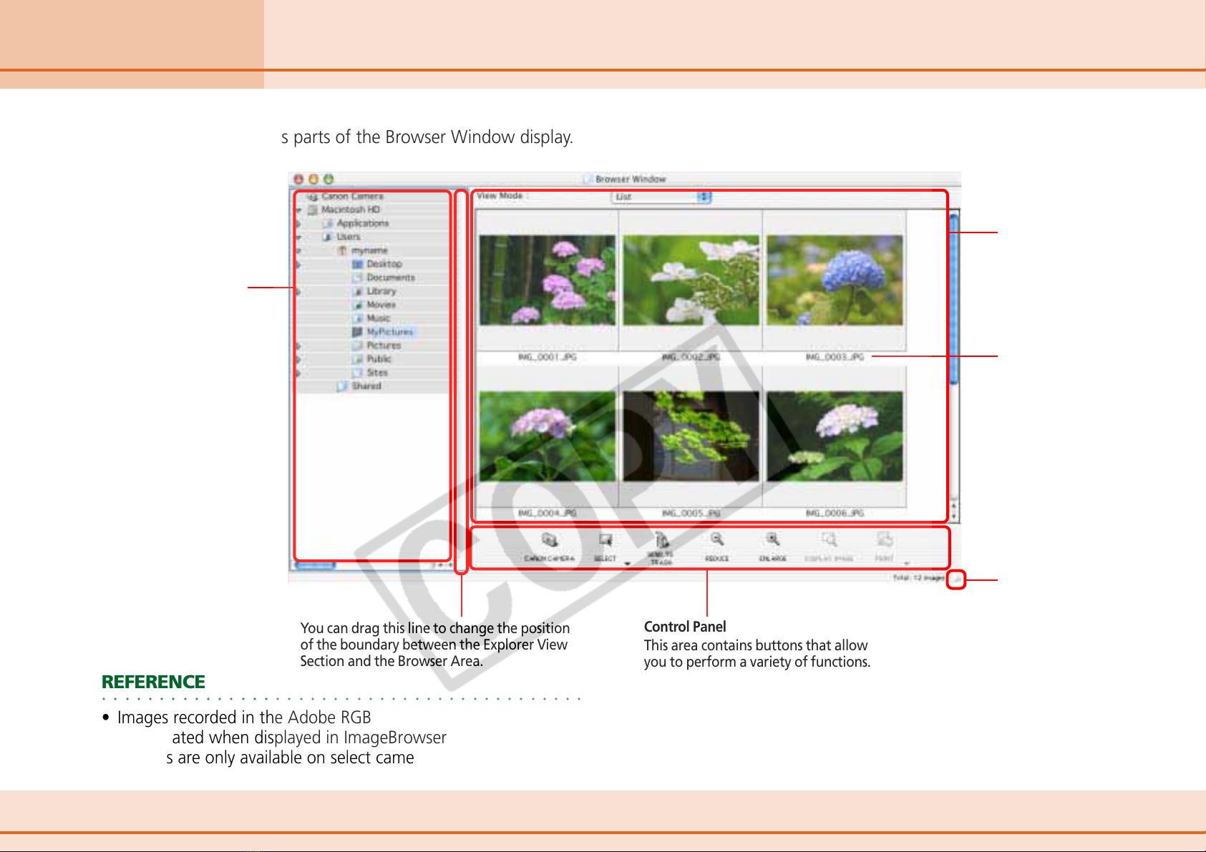
Task: Expand the Pictures folder triangle
Action: (x=299, y=346)
